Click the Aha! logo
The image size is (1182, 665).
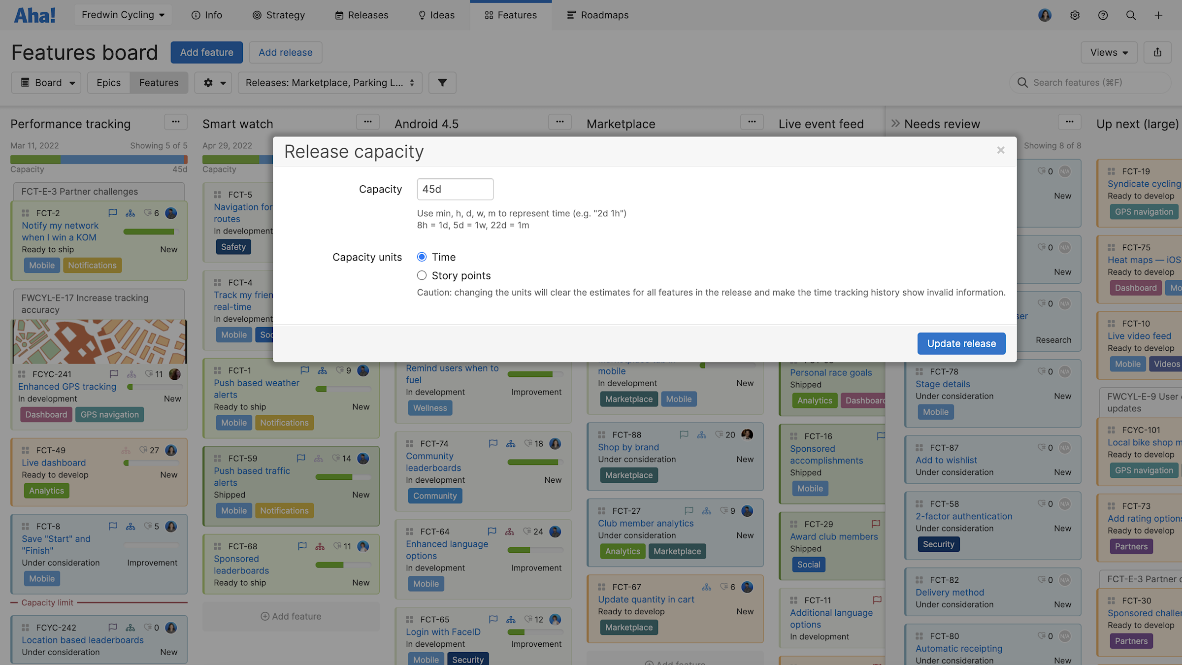tap(34, 14)
